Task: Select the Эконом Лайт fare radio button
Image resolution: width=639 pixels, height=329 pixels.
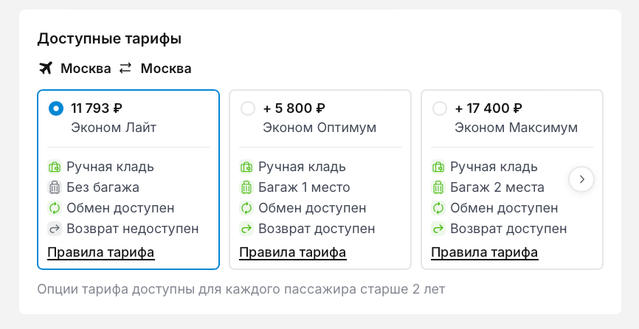Action: tap(56, 108)
